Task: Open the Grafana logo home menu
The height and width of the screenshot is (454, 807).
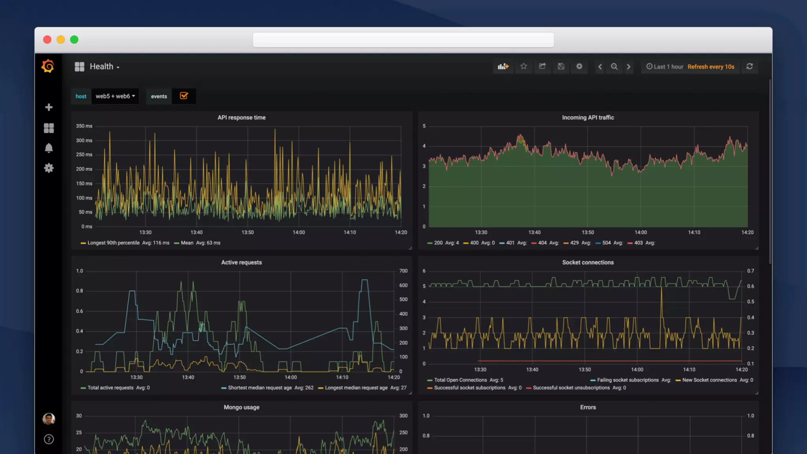Action: (x=48, y=66)
